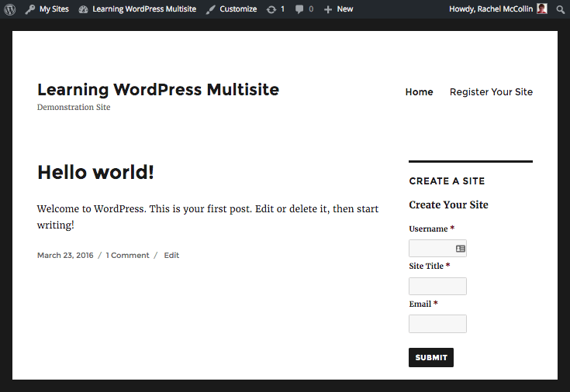This screenshot has width=570, height=392.
Task: Click the updates count 1
Action: point(282,9)
